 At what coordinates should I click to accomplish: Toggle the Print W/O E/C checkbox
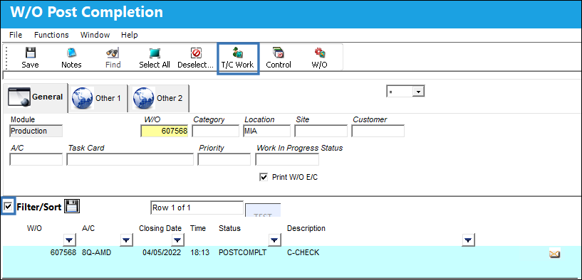tap(264, 177)
